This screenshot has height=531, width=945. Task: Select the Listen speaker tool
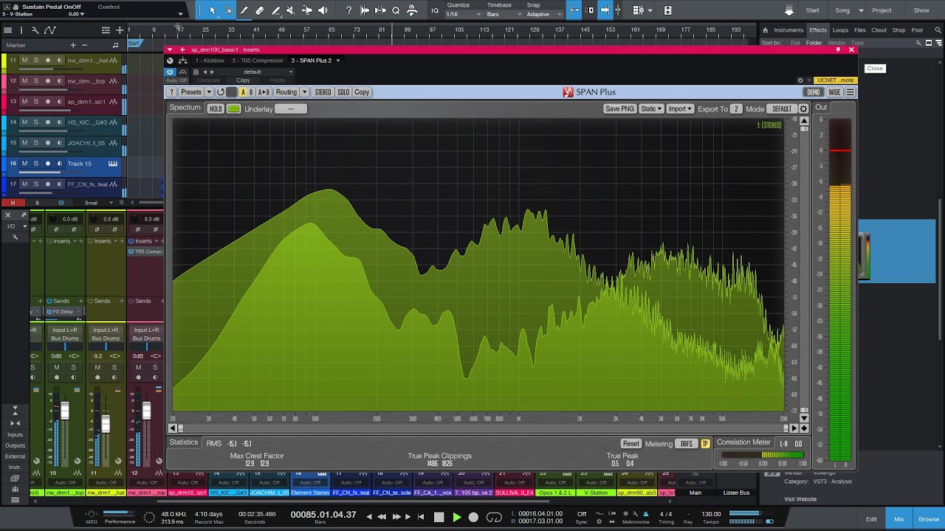[323, 10]
